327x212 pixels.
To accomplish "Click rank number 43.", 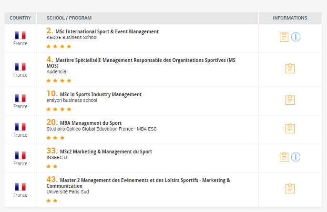I will click(x=52, y=179).
